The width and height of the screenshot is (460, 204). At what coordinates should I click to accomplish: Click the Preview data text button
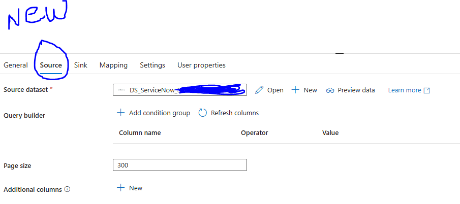(x=356, y=90)
